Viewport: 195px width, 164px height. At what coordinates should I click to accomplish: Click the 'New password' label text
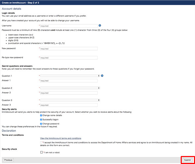point(9,48)
